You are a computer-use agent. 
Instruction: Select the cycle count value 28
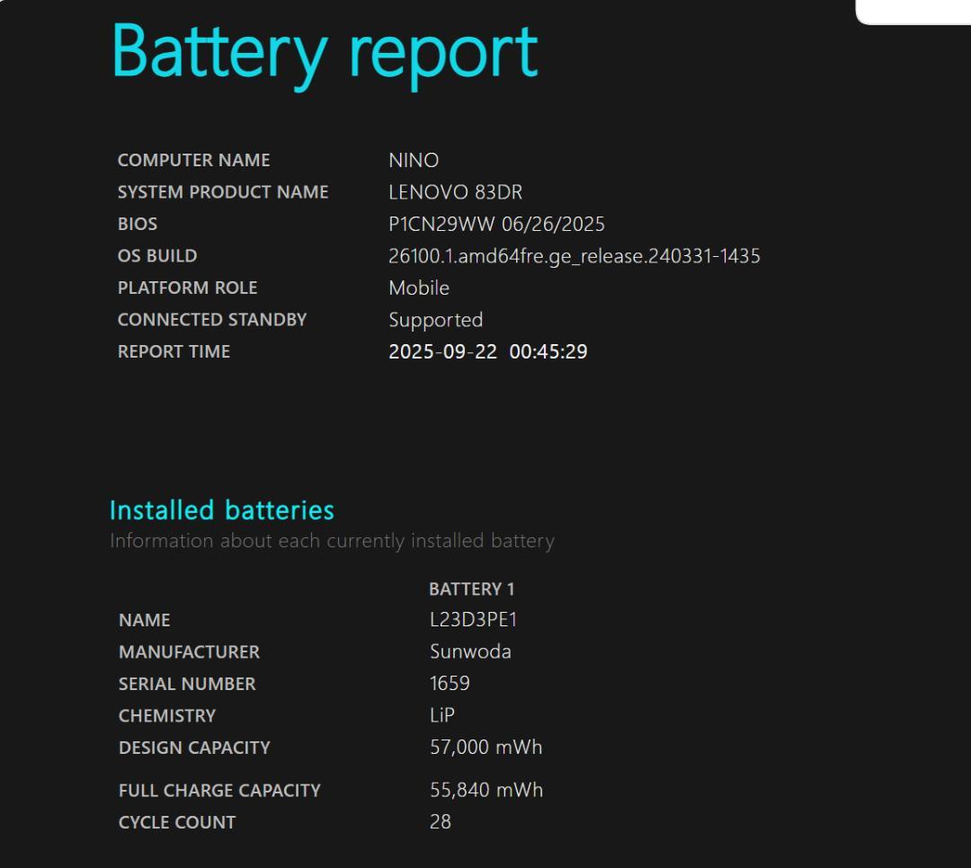(x=438, y=821)
